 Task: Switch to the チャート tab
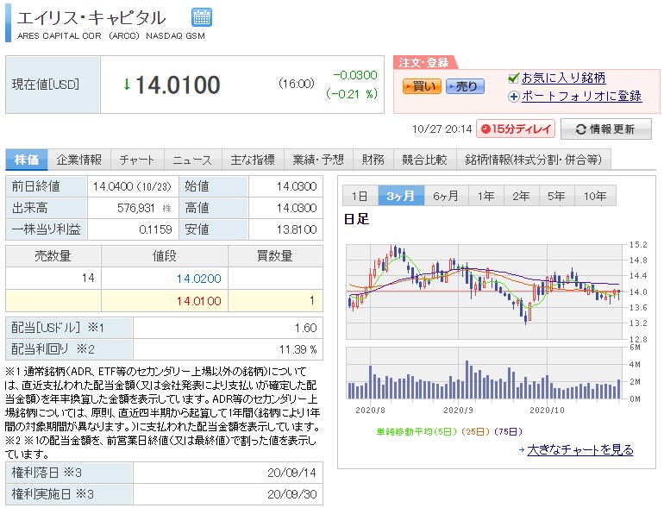pos(137,160)
